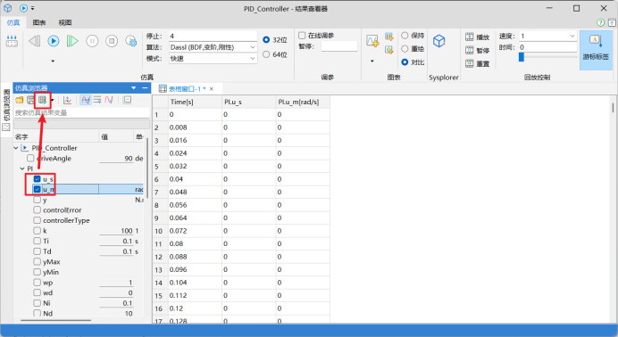618x337 pixels.
Task: Click the new table window ribbon icon
Action: tap(389, 37)
